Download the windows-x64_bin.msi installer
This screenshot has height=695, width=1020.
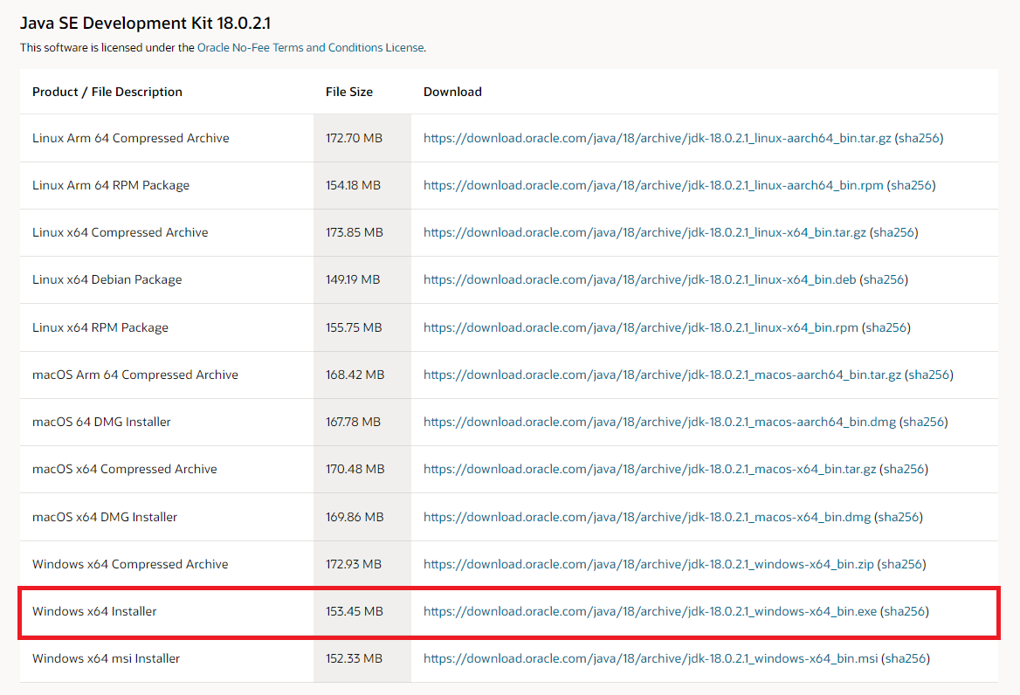[651, 658]
